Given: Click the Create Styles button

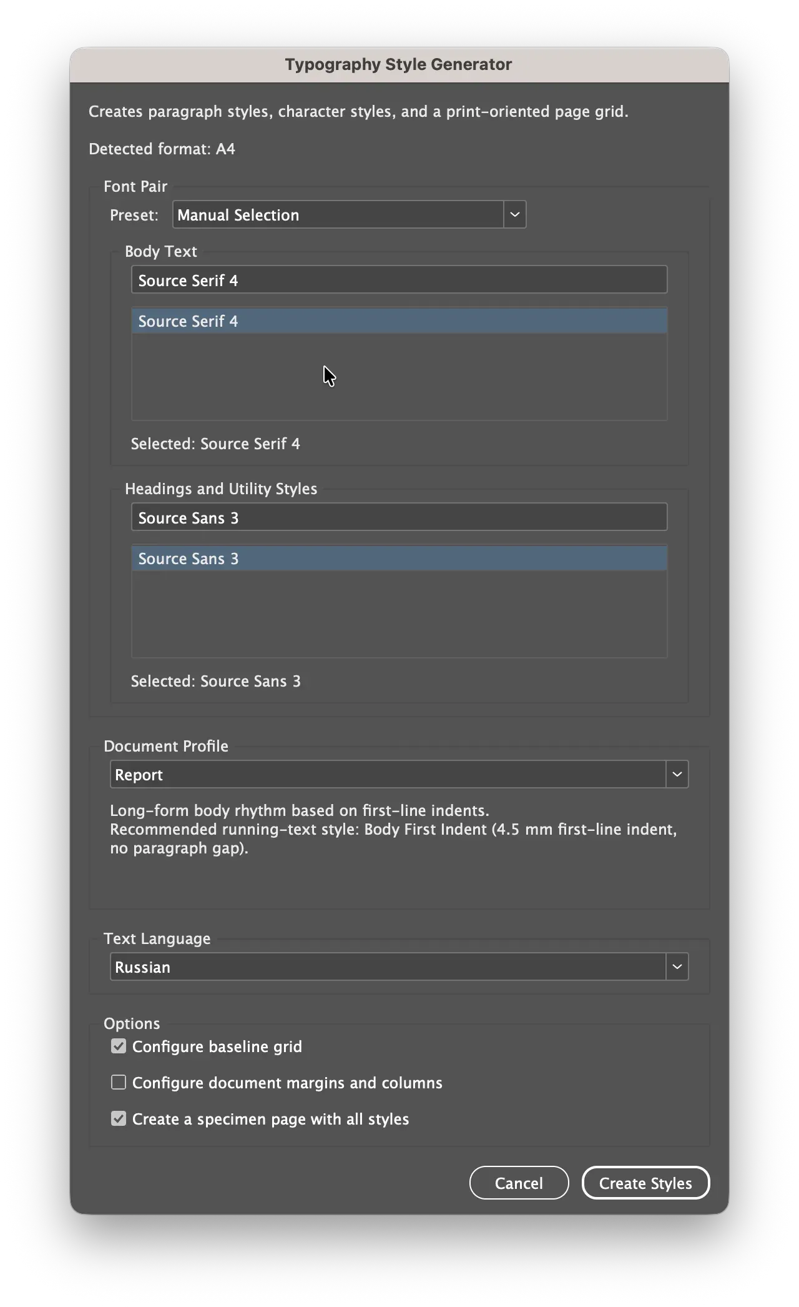Looking at the screenshot, I should point(645,1183).
